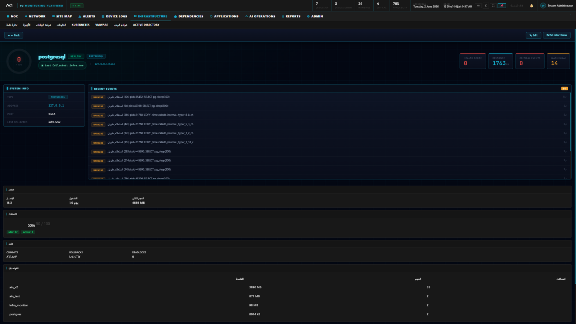This screenshot has width=576, height=324.
Task: Open the Reports menu
Action: [x=291, y=16]
